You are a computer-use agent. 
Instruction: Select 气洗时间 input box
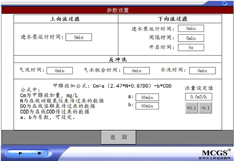point(59,71)
